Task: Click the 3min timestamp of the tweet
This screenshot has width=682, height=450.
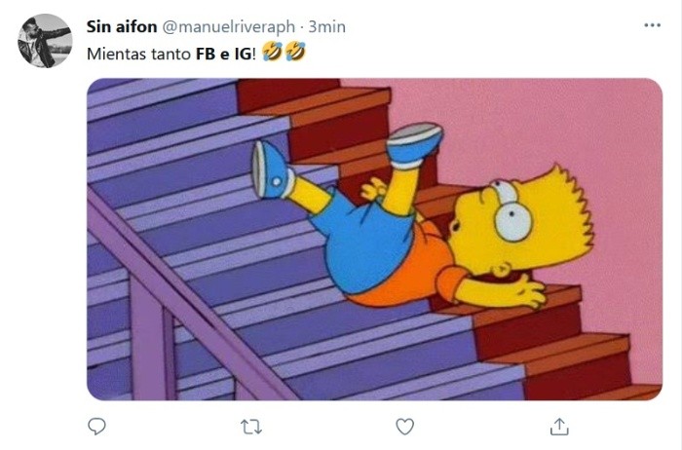Action: (327, 26)
